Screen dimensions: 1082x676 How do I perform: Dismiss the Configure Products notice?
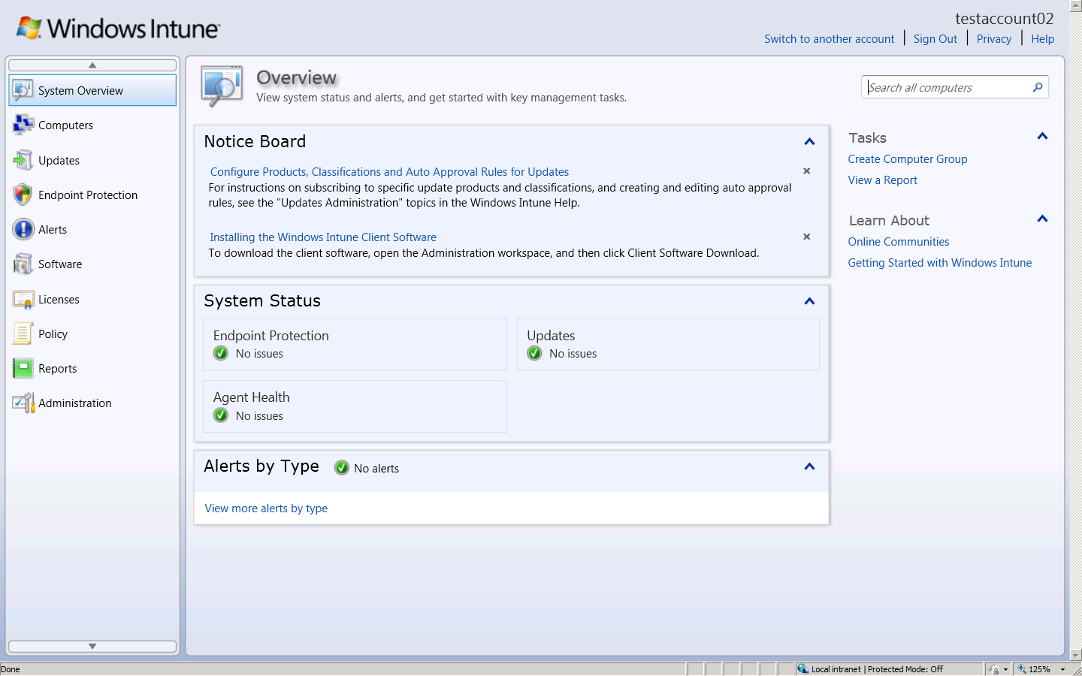(x=807, y=171)
